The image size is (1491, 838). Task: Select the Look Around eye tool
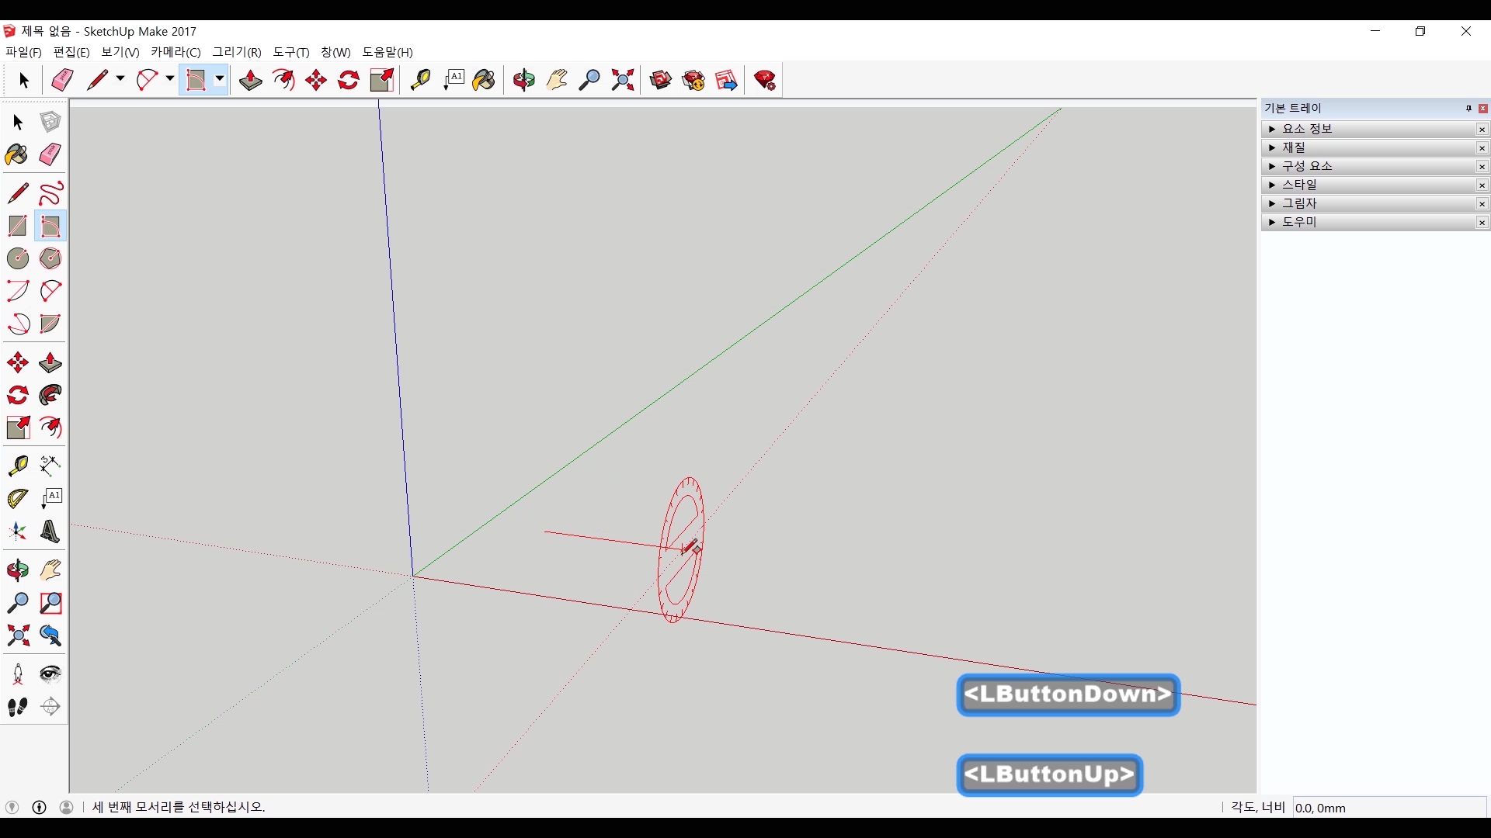(50, 674)
